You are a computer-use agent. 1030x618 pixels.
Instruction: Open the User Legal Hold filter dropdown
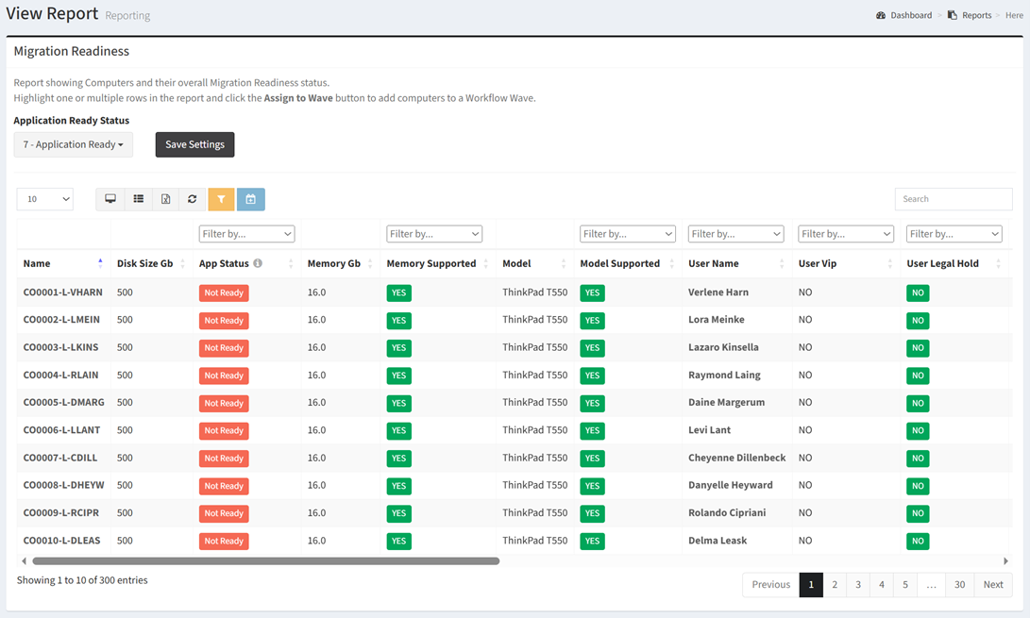tap(954, 234)
